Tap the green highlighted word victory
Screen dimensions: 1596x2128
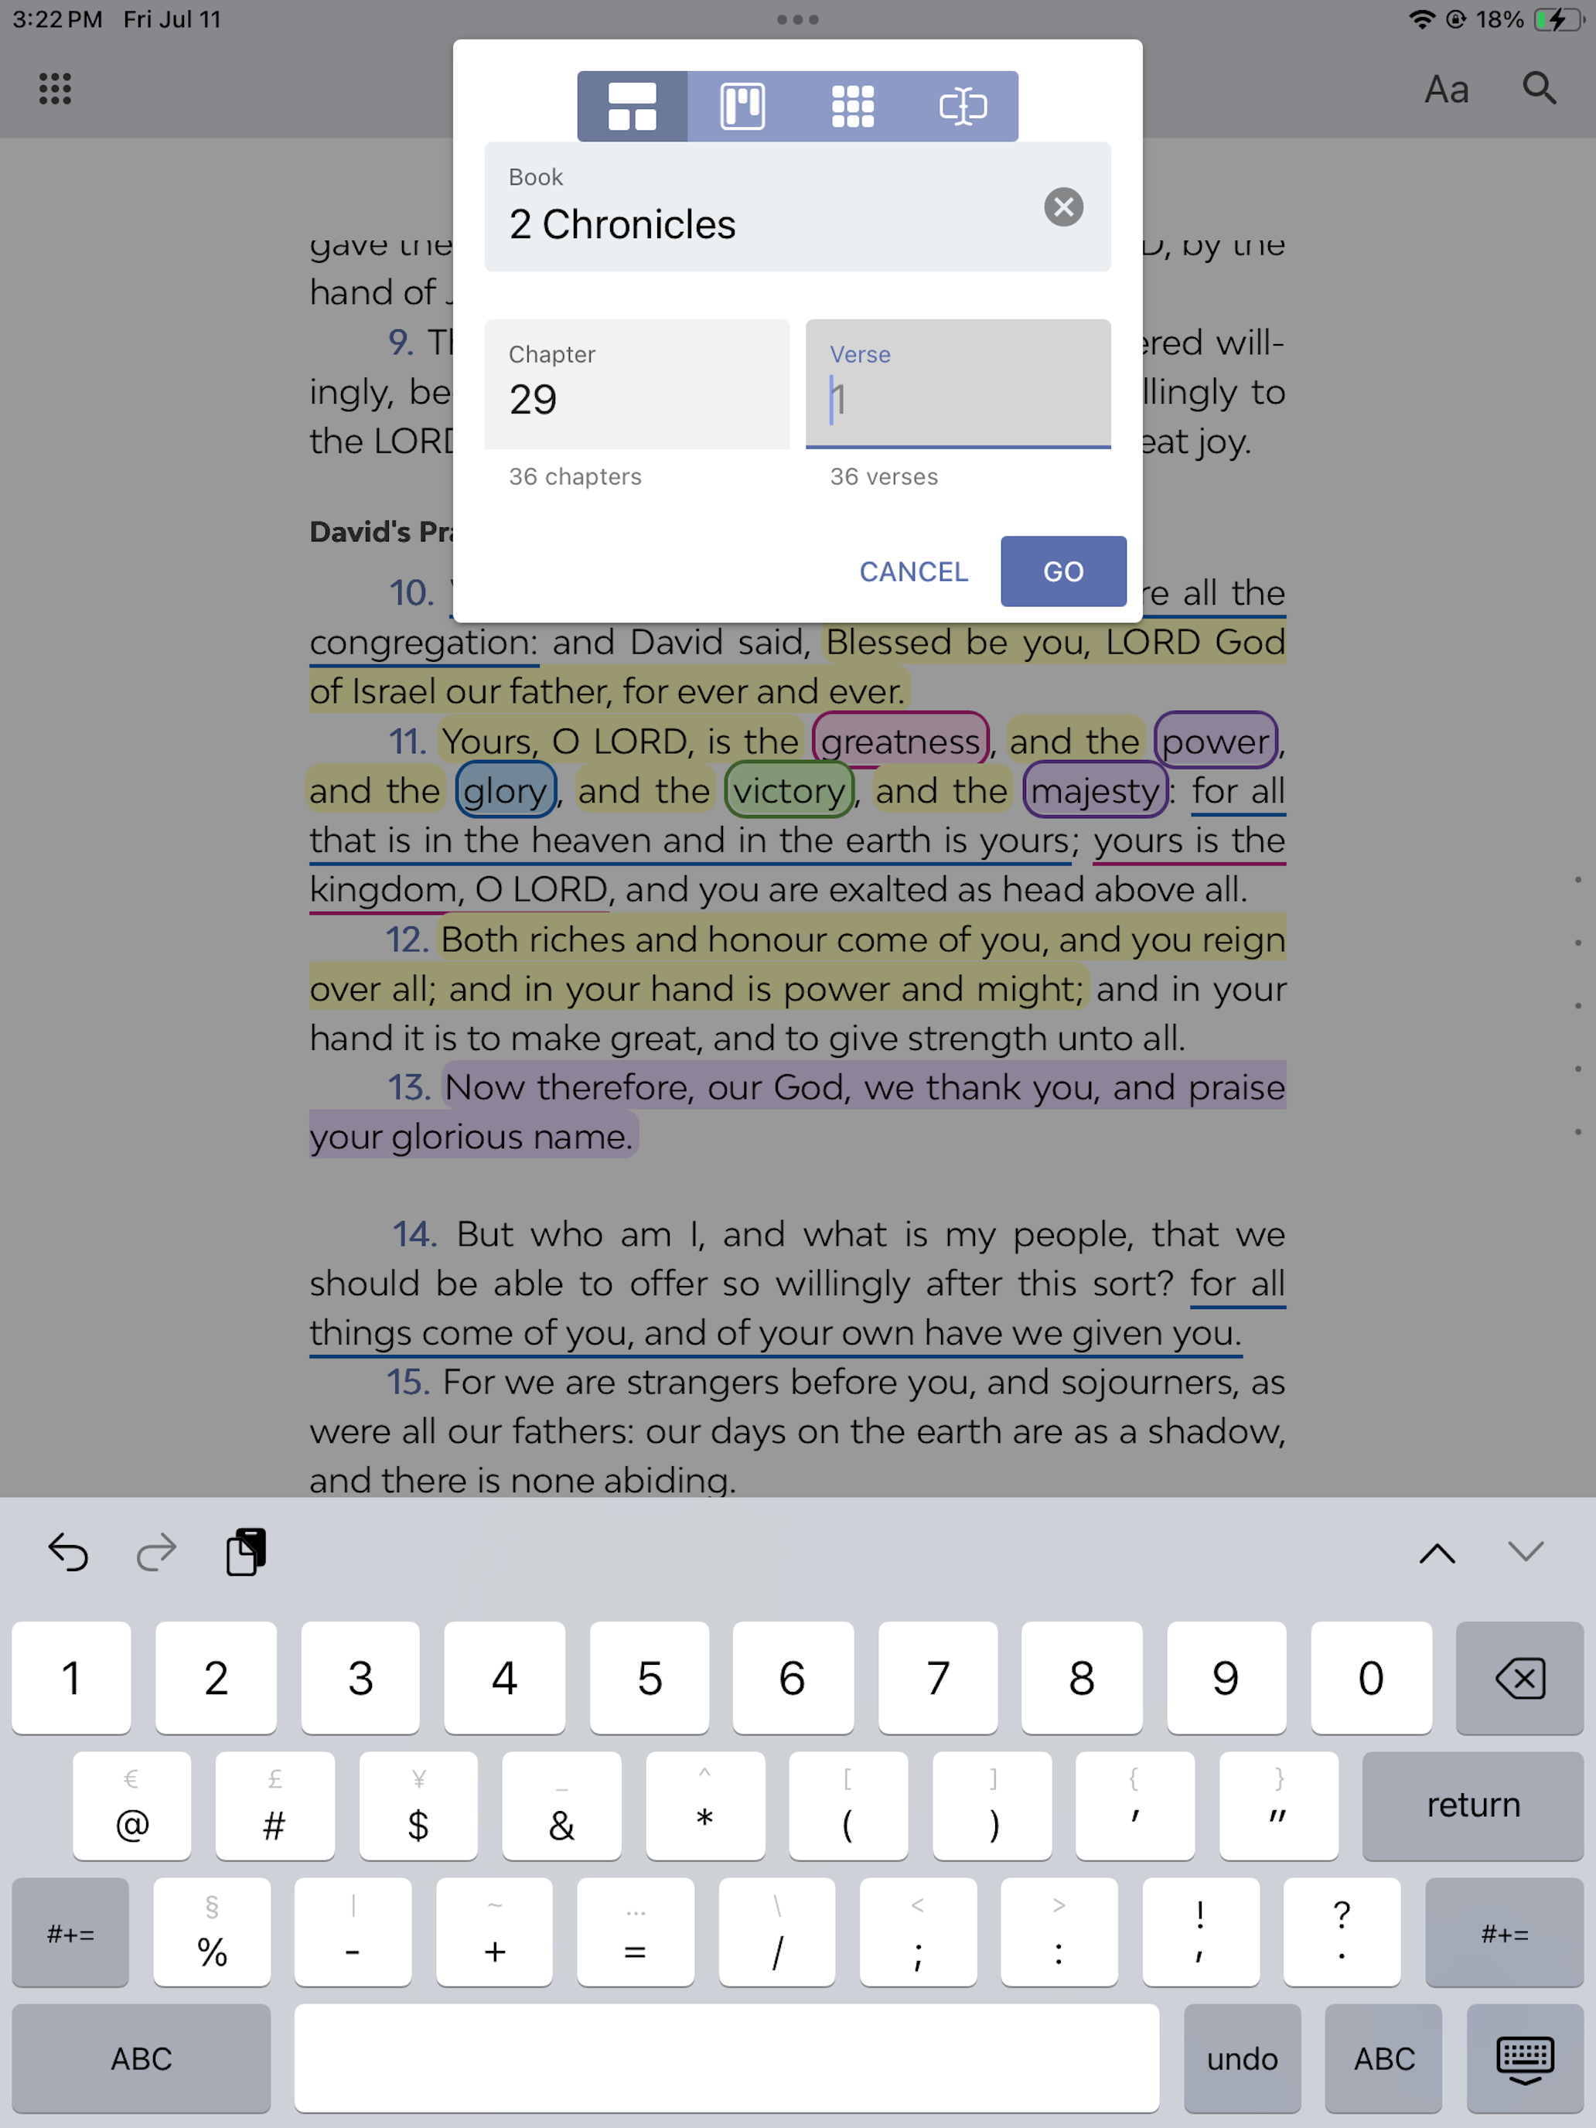click(789, 791)
